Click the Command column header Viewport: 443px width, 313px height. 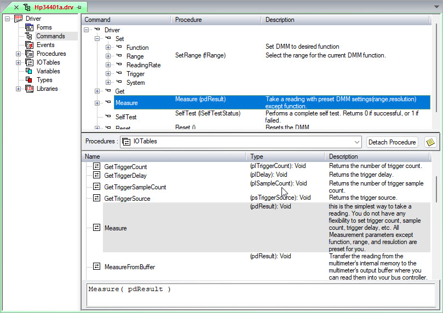[126, 20]
